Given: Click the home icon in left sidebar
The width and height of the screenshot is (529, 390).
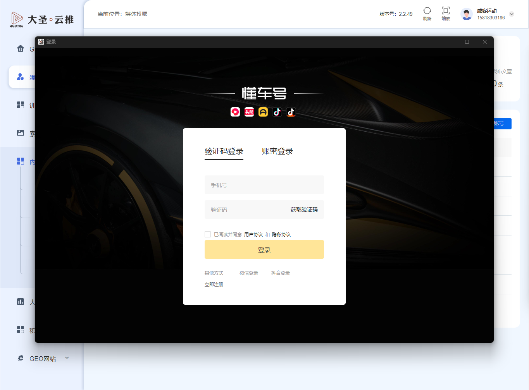Looking at the screenshot, I should point(21,48).
